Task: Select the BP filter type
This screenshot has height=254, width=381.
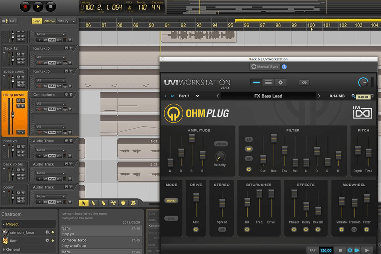Action: [x=249, y=149]
